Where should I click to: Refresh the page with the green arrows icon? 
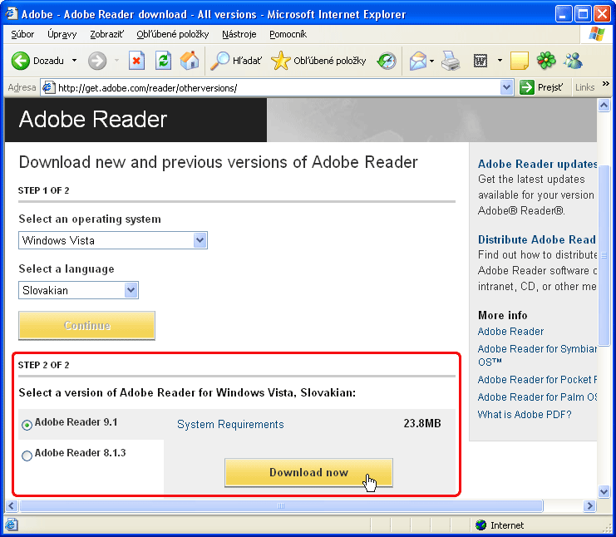tap(163, 61)
